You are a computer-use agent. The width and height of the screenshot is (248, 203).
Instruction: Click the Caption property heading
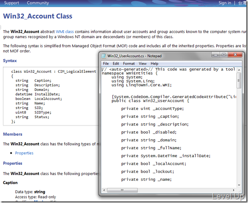[x=10, y=182]
